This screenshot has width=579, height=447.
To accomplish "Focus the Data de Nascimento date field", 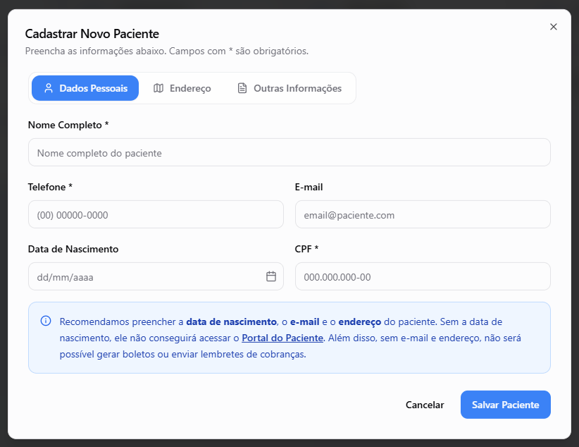I will click(156, 276).
